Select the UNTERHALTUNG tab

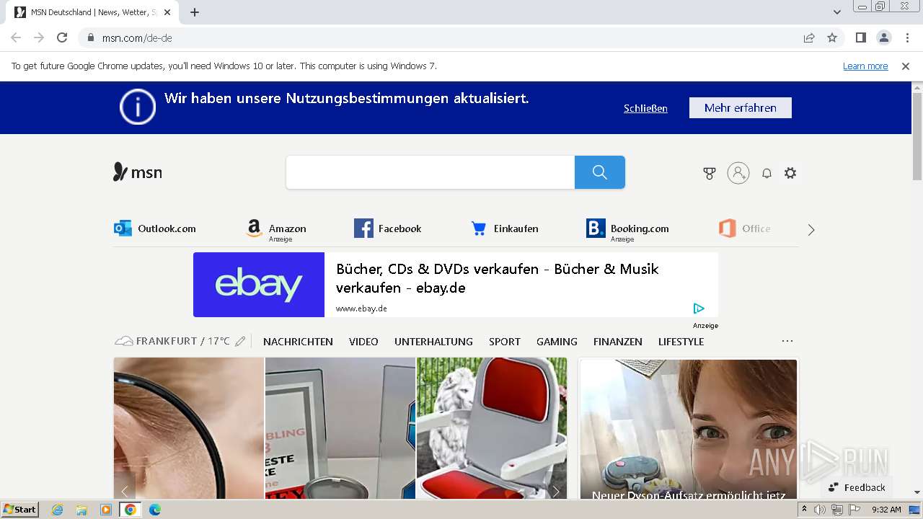click(433, 342)
